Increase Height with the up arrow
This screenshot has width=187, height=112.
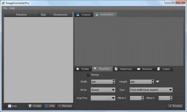tap(152, 81)
